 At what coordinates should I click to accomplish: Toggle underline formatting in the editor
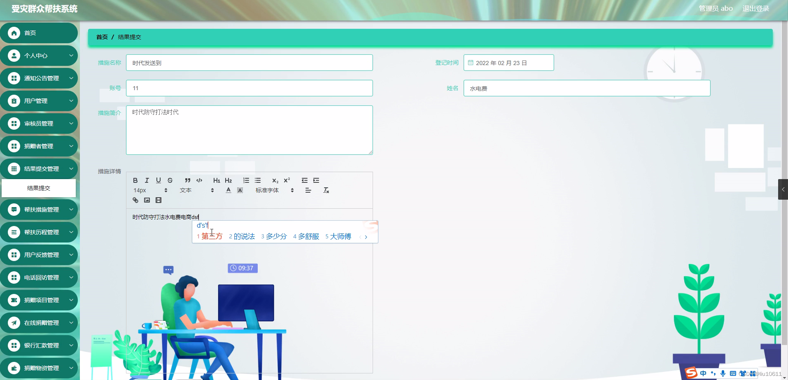(x=159, y=180)
